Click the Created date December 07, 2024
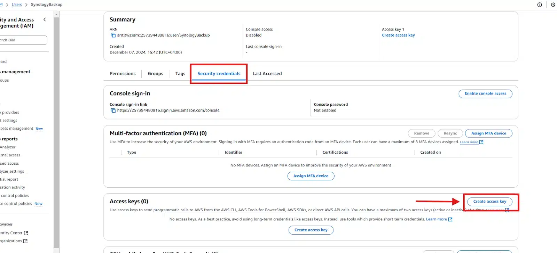The width and height of the screenshot is (557, 253). click(146, 52)
